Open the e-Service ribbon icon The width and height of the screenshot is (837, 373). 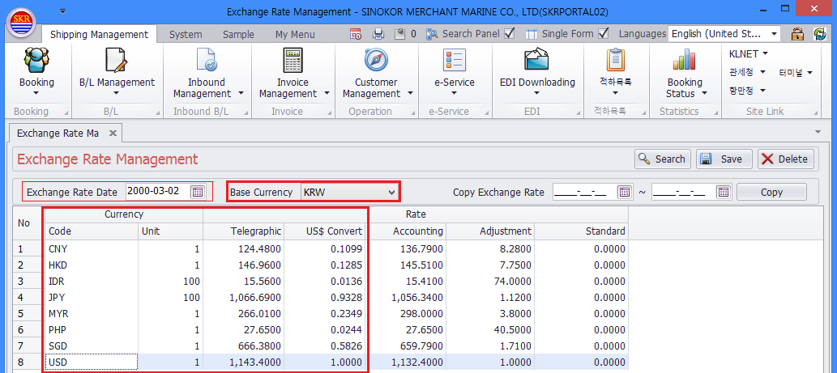[455, 59]
